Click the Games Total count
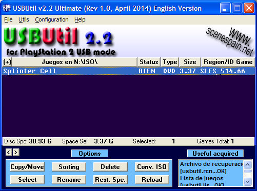257x191 pixels. click(x=232, y=141)
